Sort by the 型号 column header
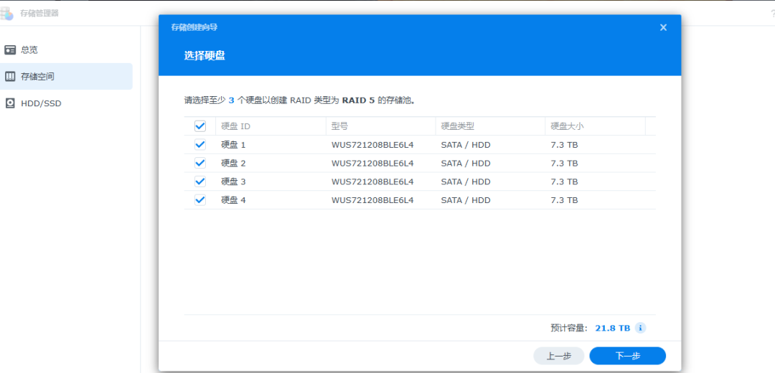775x373 pixels. click(339, 126)
